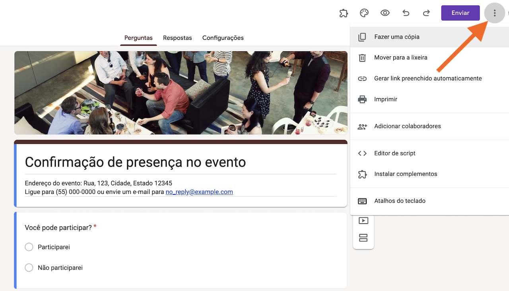Click the redo arrow icon
509x291 pixels.
click(x=426, y=13)
